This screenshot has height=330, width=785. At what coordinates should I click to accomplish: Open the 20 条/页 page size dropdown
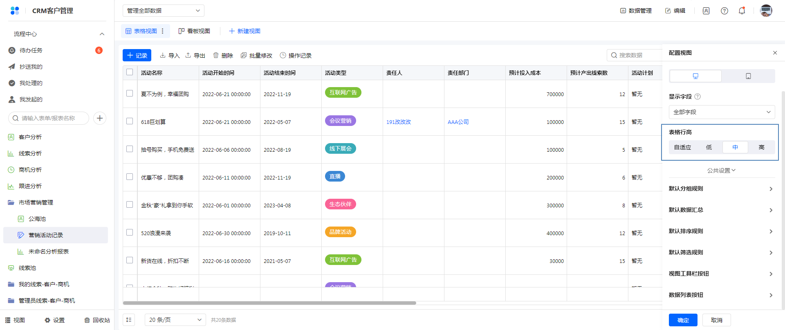[x=175, y=320]
